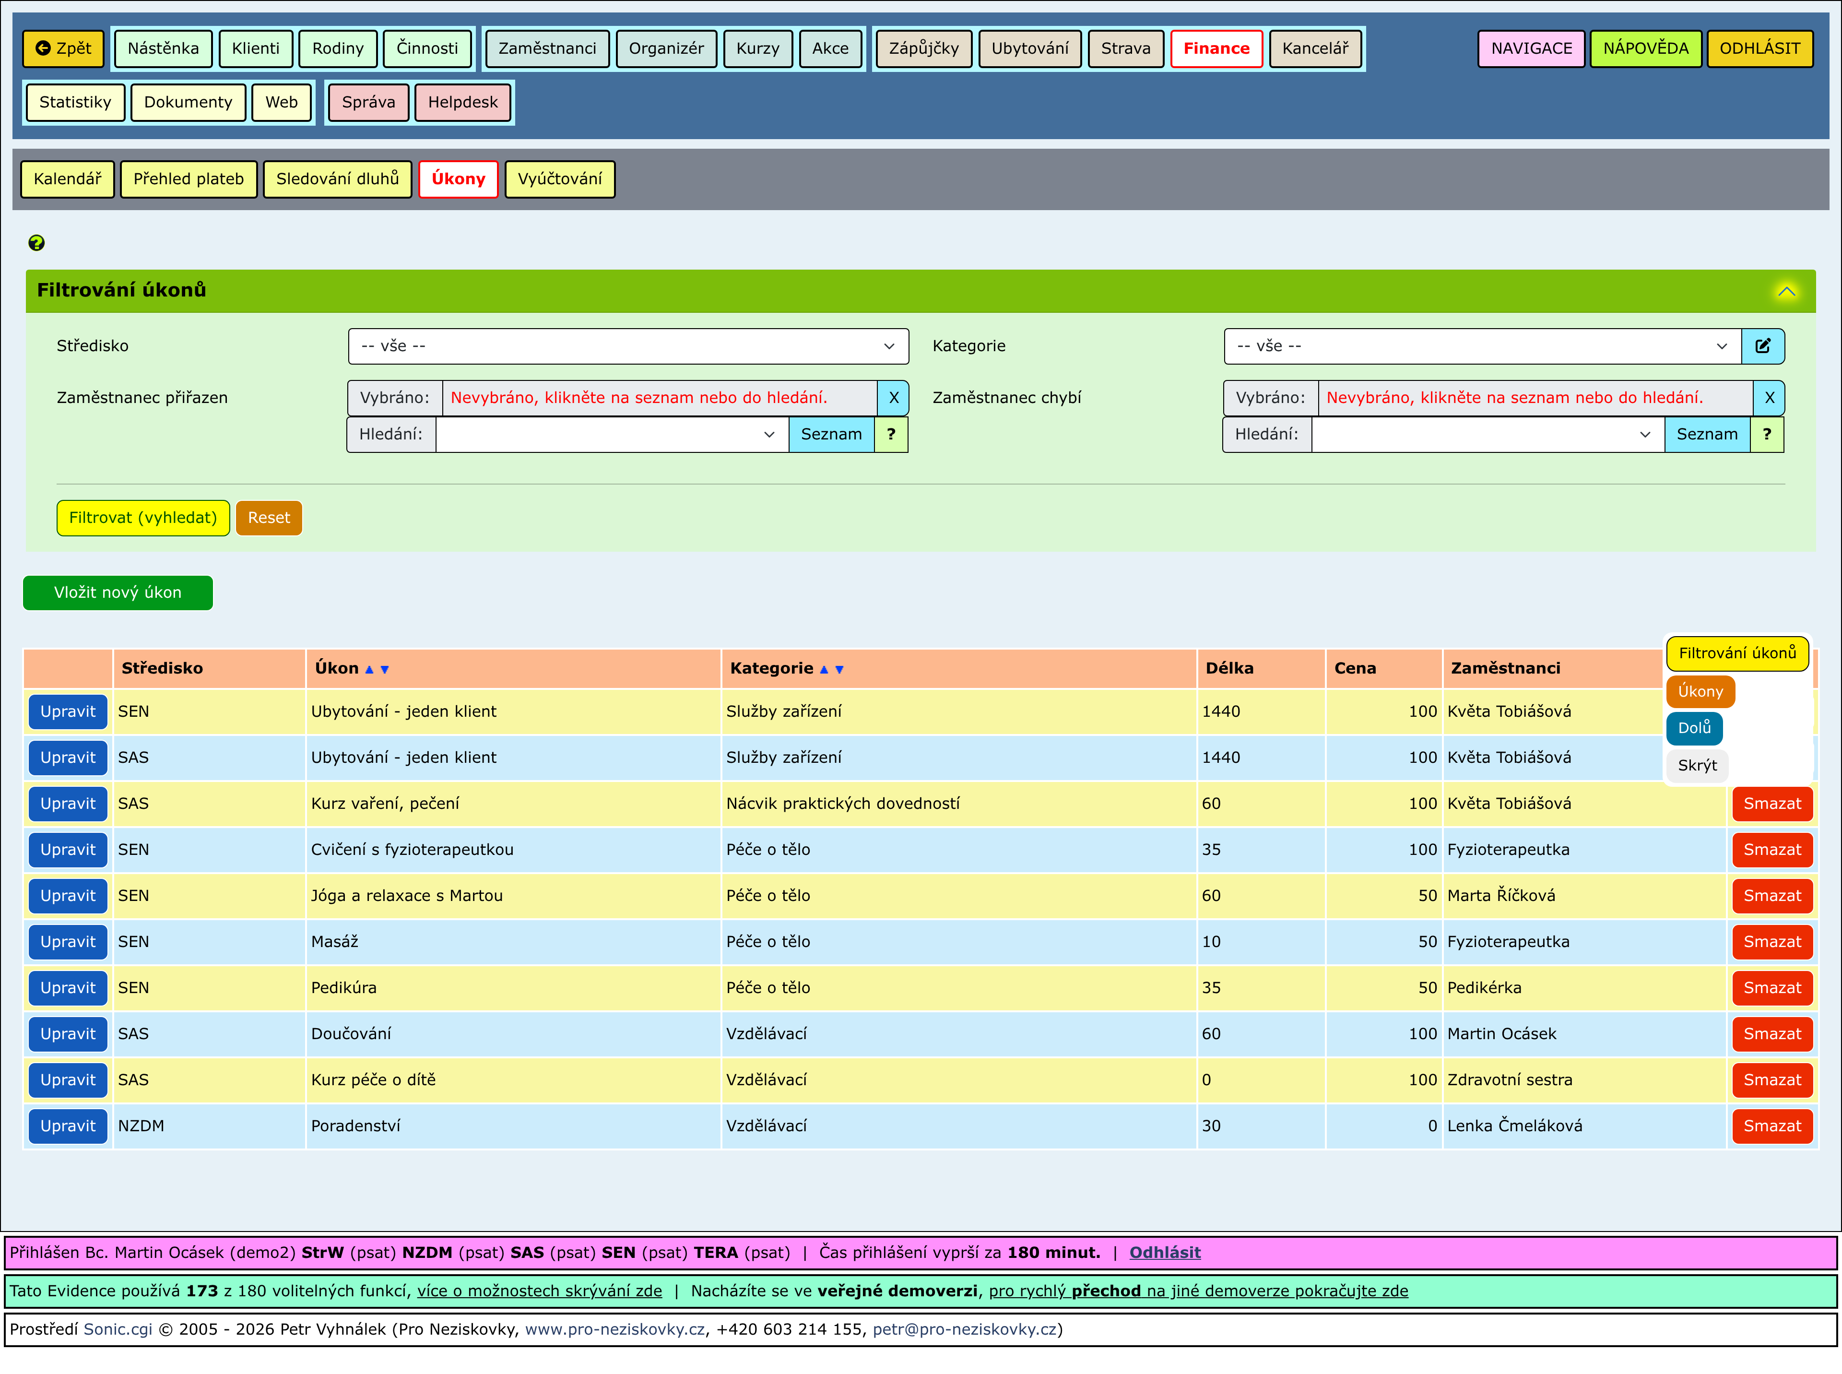Open the Přehled plateb tab
This screenshot has height=1374, width=1842.
(x=188, y=179)
